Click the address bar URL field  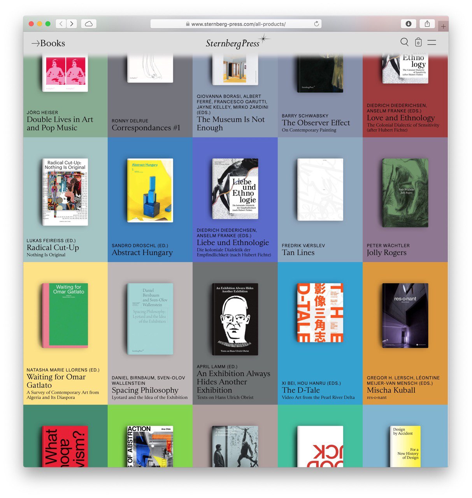click(236, 24)
